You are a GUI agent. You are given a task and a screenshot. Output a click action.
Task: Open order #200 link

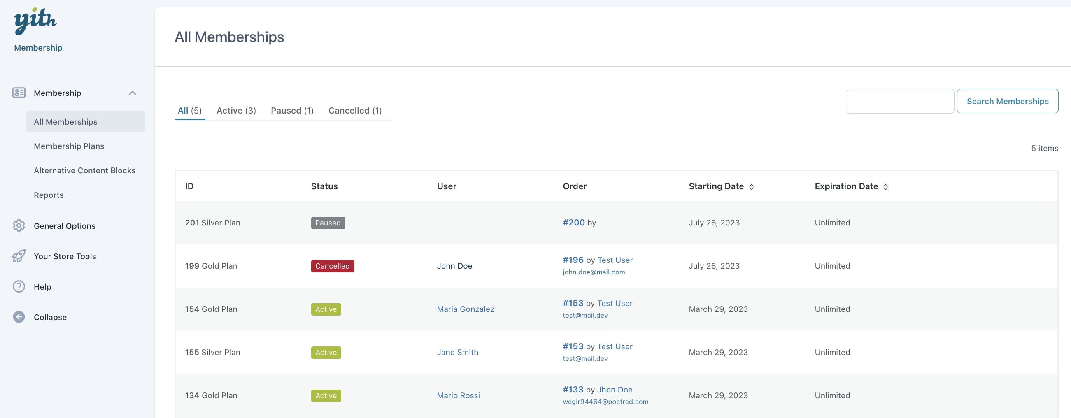573,223
